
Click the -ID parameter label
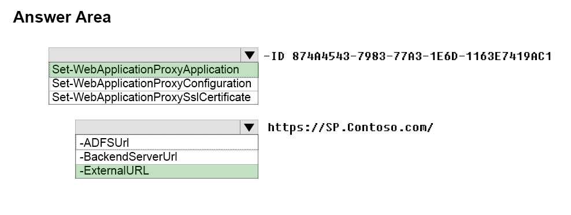(275, 56)
